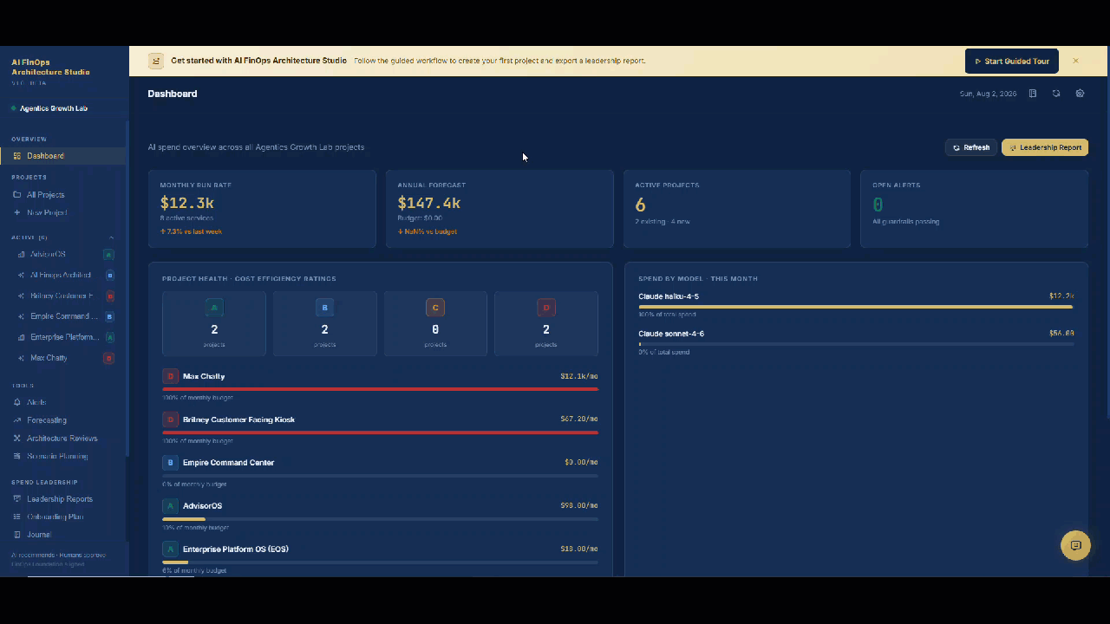Viewport: 1110px width, 624px height.
Task: Click the date Sun, Aug 2, 2026
Action: point(988,94)
